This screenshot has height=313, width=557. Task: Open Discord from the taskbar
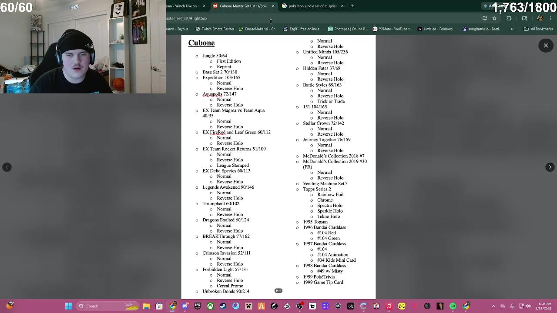(x=185, y=306)
